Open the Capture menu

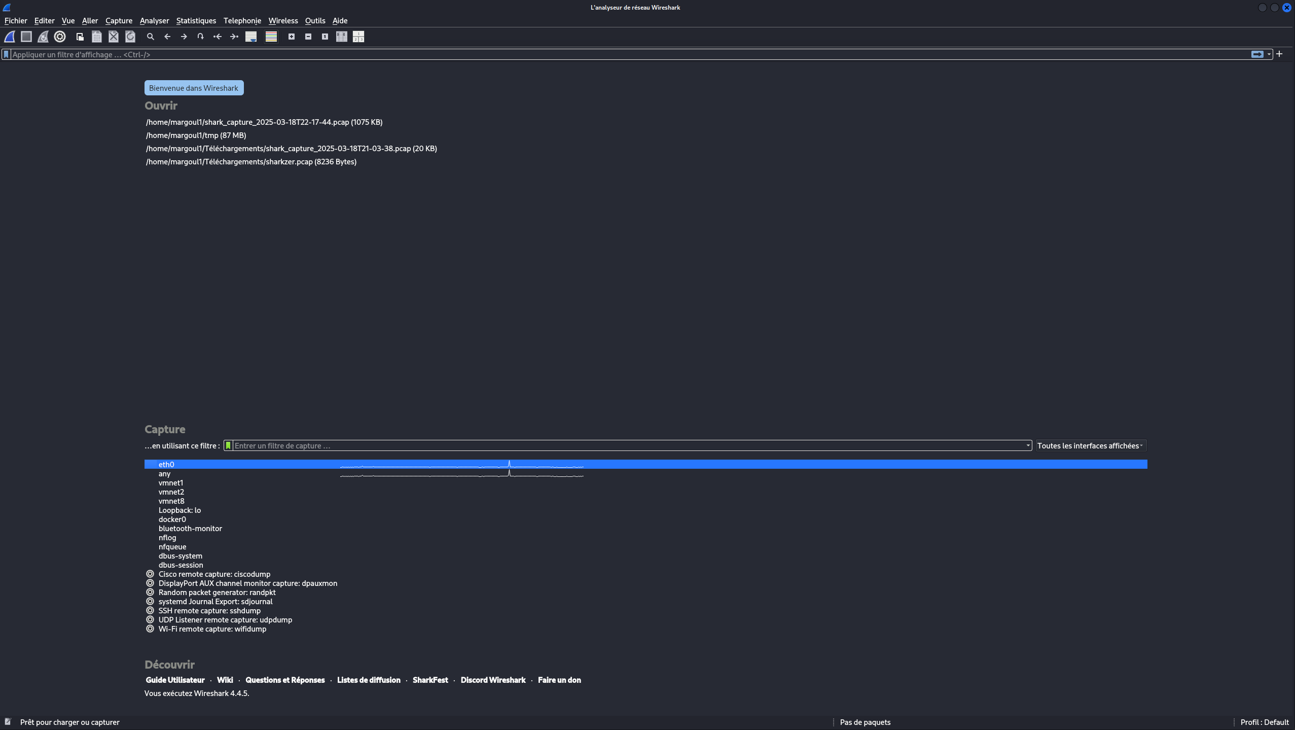tap(119, 21)
